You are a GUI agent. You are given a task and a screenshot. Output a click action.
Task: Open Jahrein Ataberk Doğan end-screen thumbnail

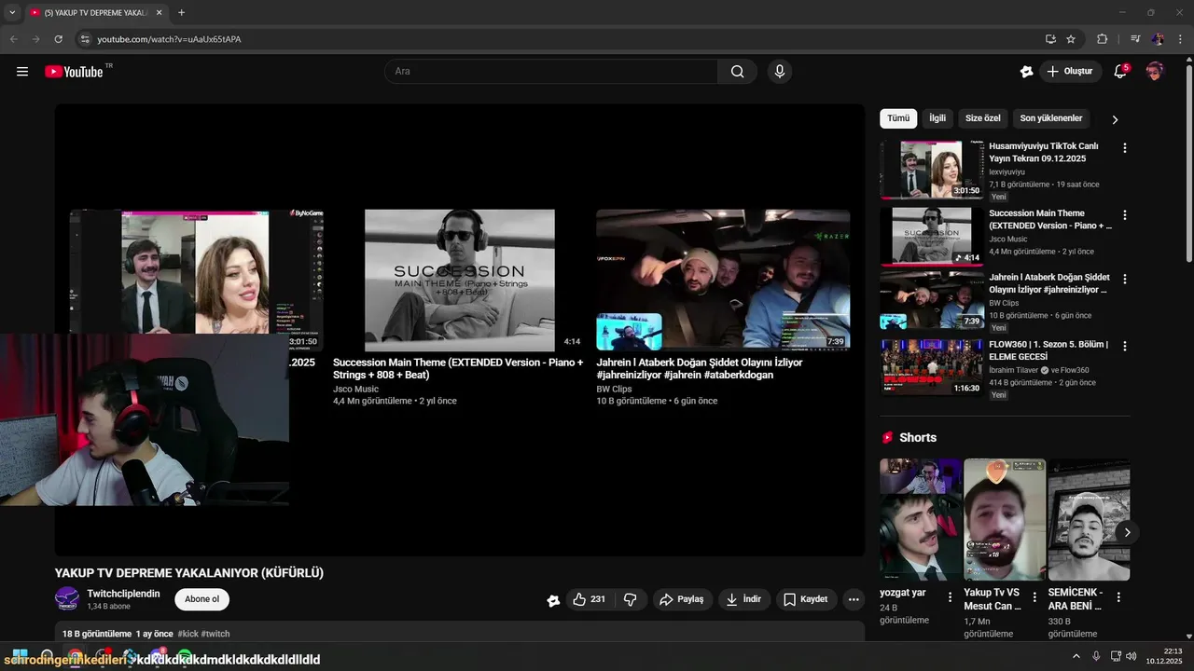pos(723,280)
